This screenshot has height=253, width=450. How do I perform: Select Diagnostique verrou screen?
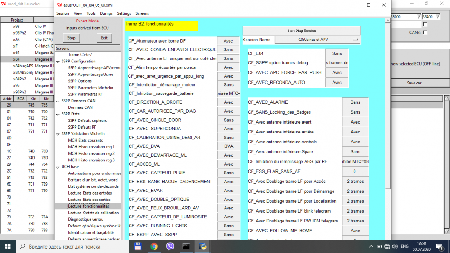click(x=86, y=219)
